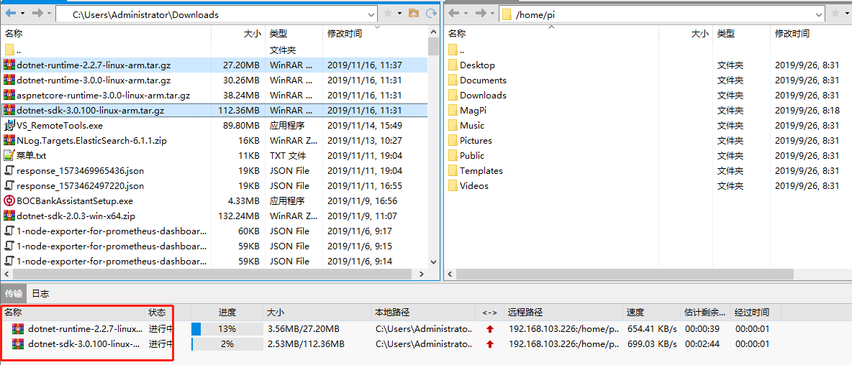This screenshot has height=365, width=852.
Task: Open back history dropdown in local pane
Action: coord(22,14)
